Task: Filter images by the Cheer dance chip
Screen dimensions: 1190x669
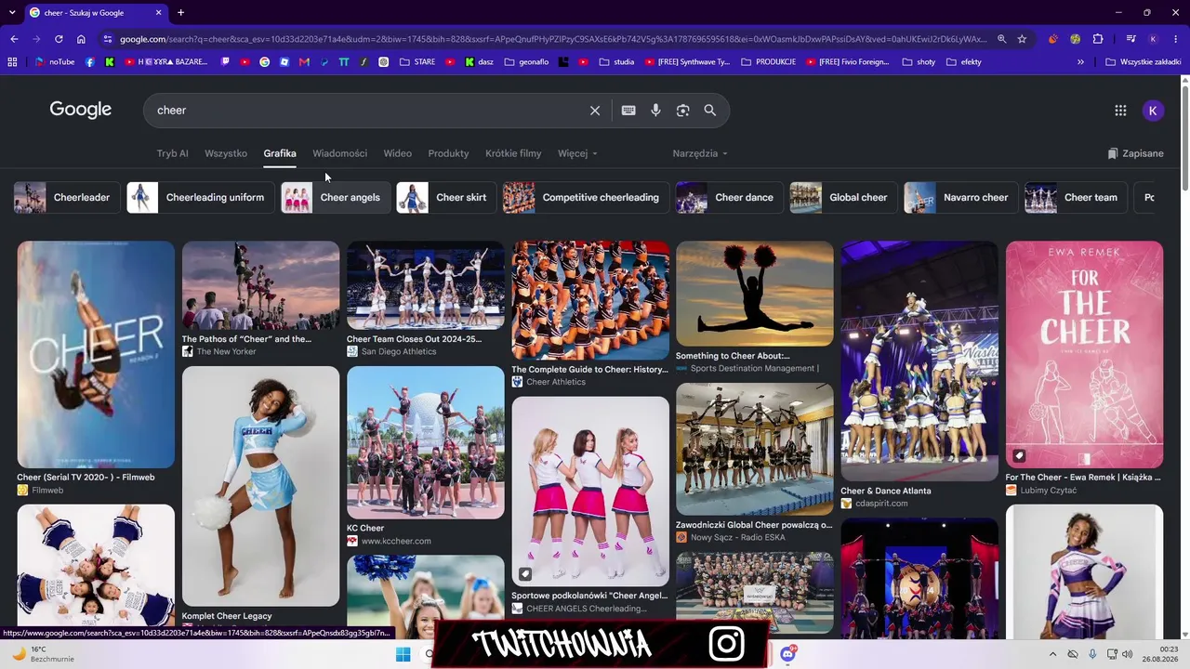Action: point(730,197)
